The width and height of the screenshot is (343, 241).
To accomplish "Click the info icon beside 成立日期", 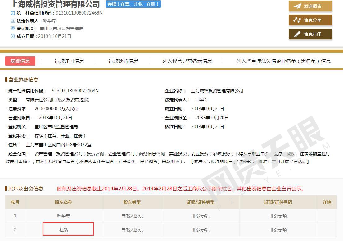I will [x=13, y=36].
